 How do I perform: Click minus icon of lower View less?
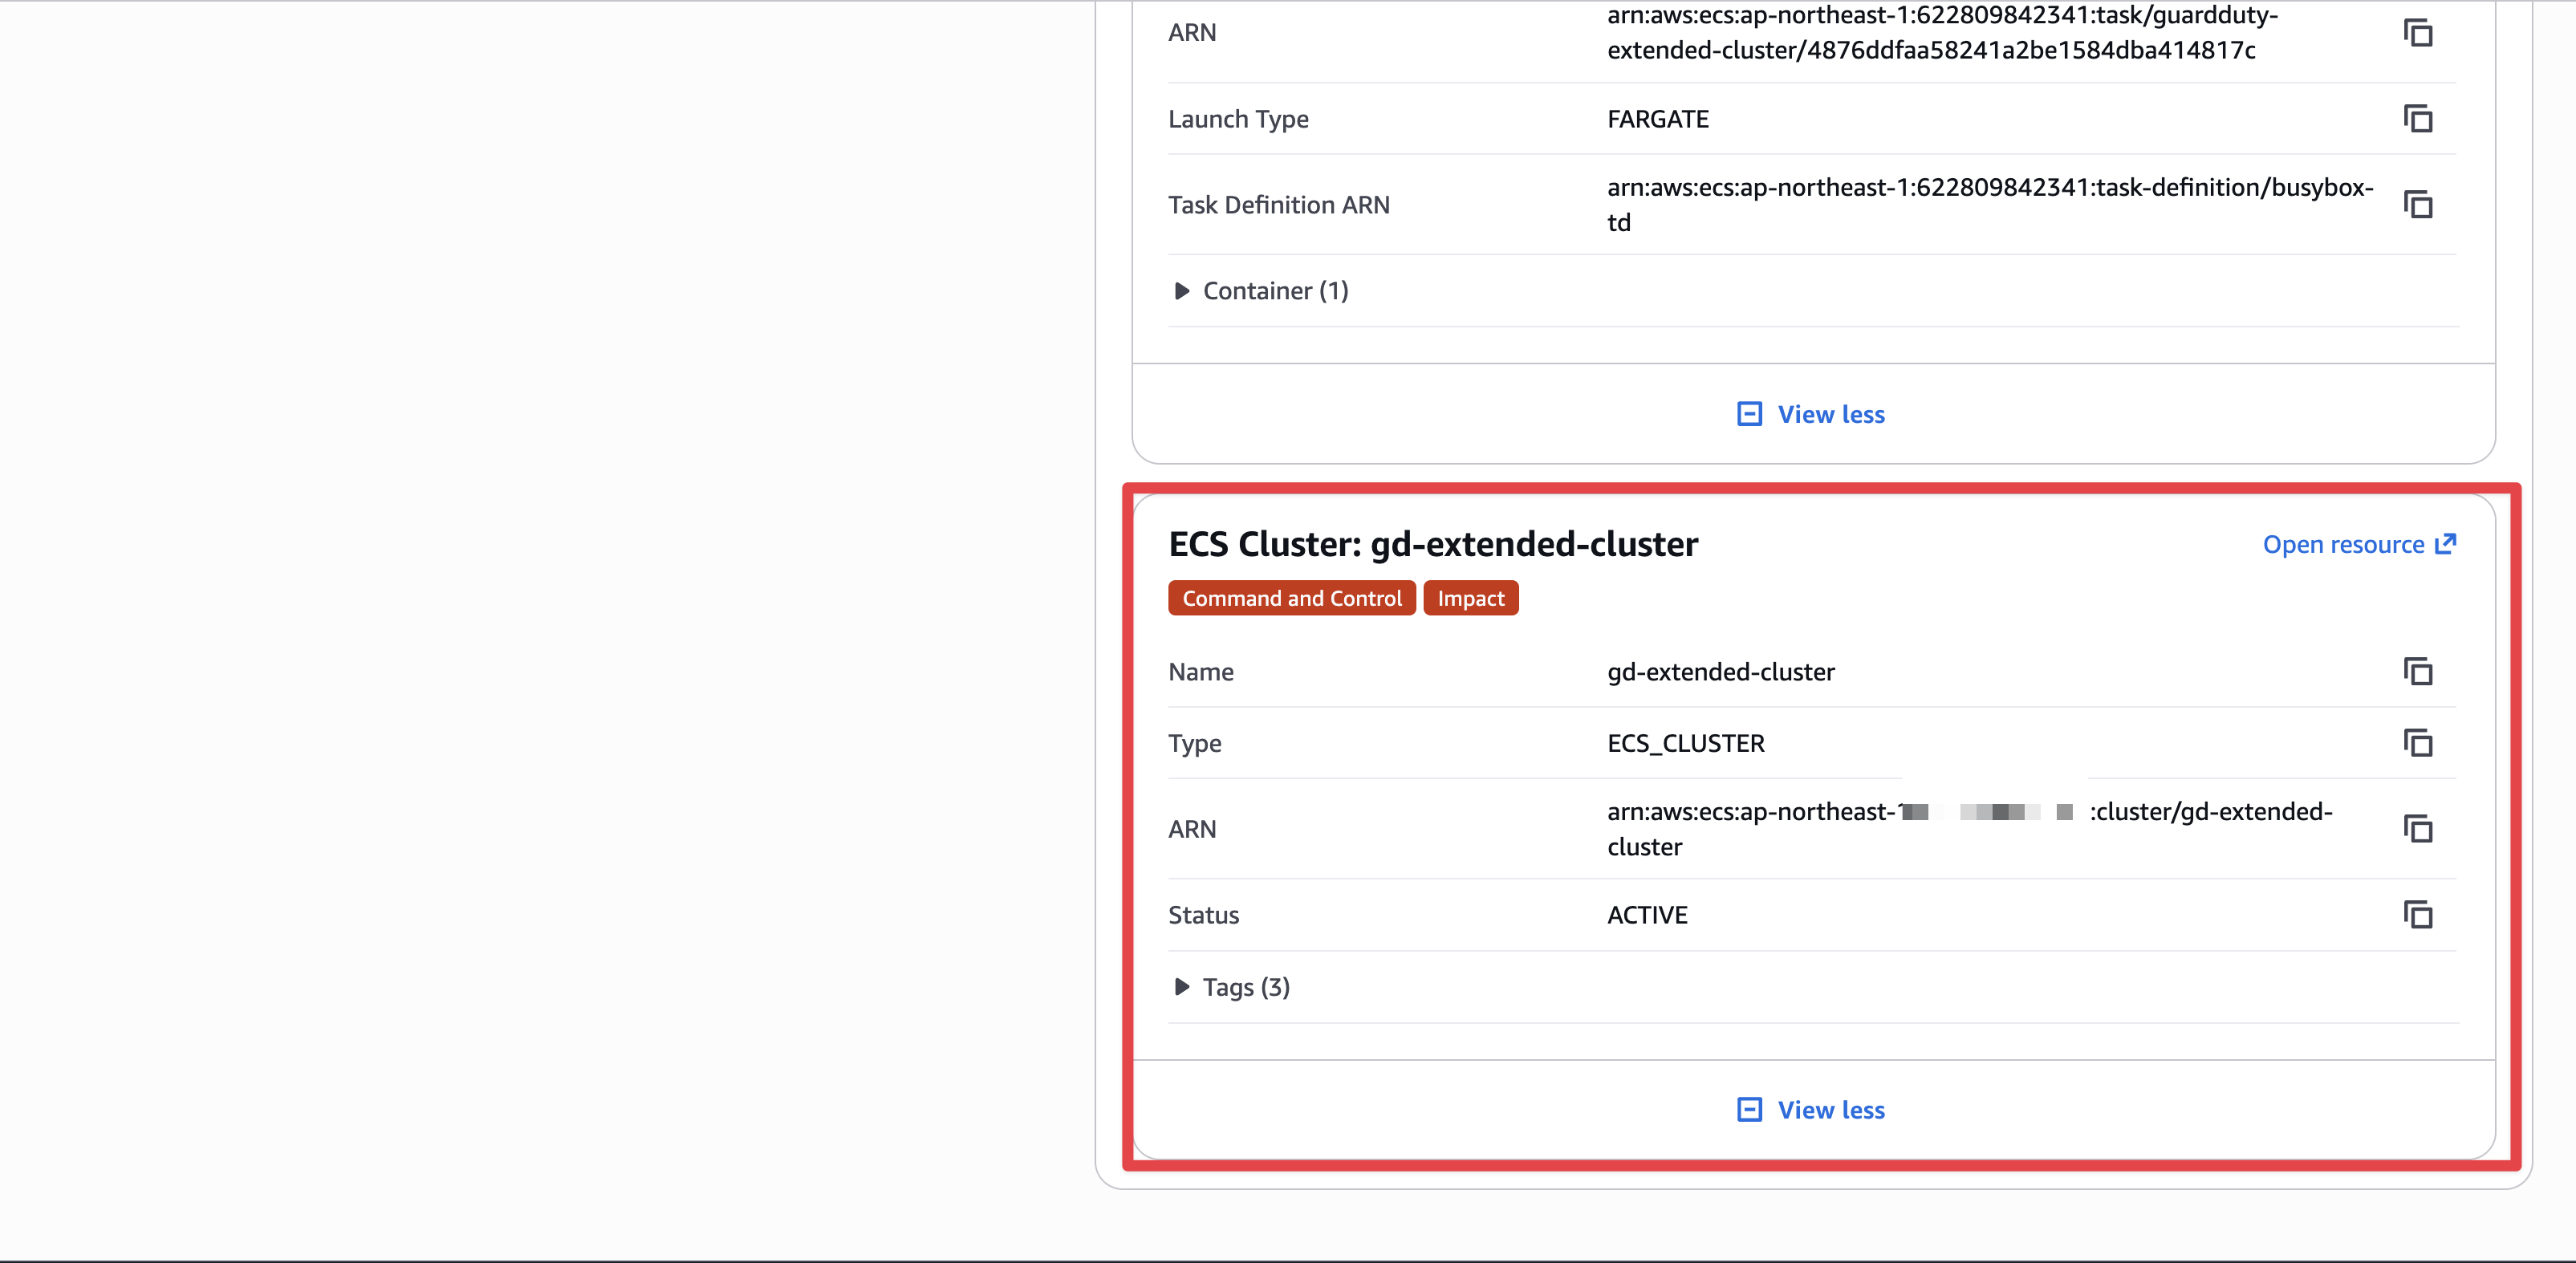click(x=1749, y=1110)
